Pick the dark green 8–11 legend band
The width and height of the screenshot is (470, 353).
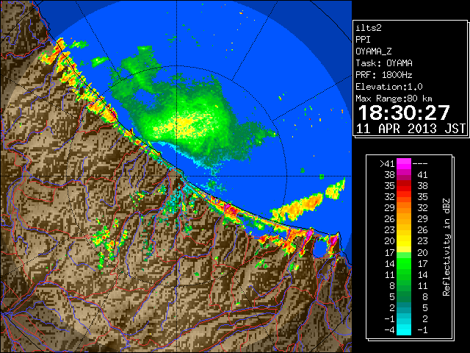point(404,285)
